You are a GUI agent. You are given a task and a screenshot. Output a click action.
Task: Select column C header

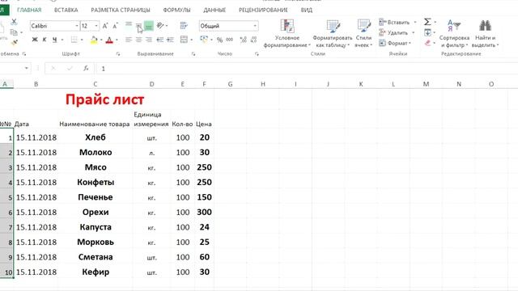[x=96, y=84]
